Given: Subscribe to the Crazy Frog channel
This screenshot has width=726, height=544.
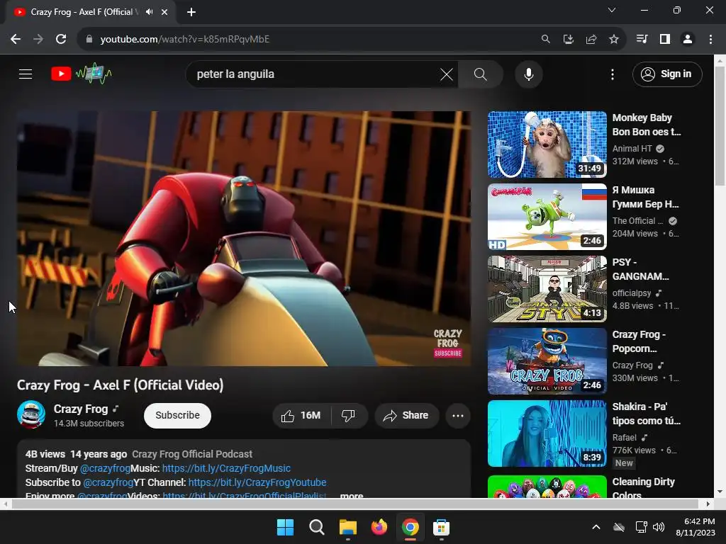Looking at the screenshot, I should click(x=177, y=415).
